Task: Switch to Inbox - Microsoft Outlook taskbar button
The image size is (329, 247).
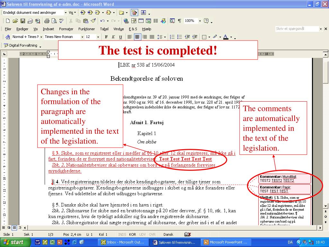Action: [x=123, y=242]
